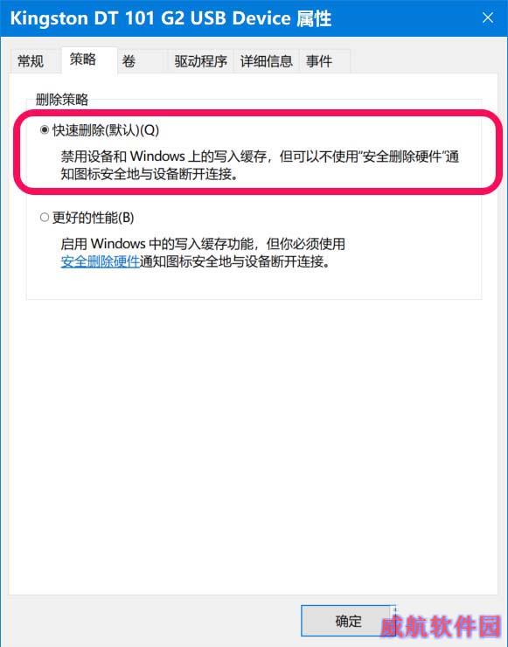Screen dimensions: 508x647
Task: Go to the 驱动程序 tab
Action: coord(200,61)
